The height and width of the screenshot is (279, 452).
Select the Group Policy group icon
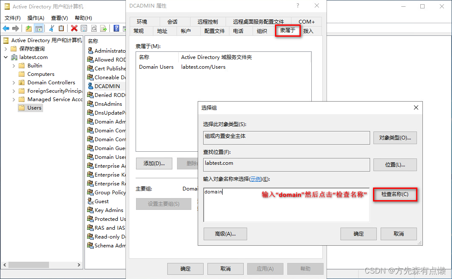[x=90, y=192]
